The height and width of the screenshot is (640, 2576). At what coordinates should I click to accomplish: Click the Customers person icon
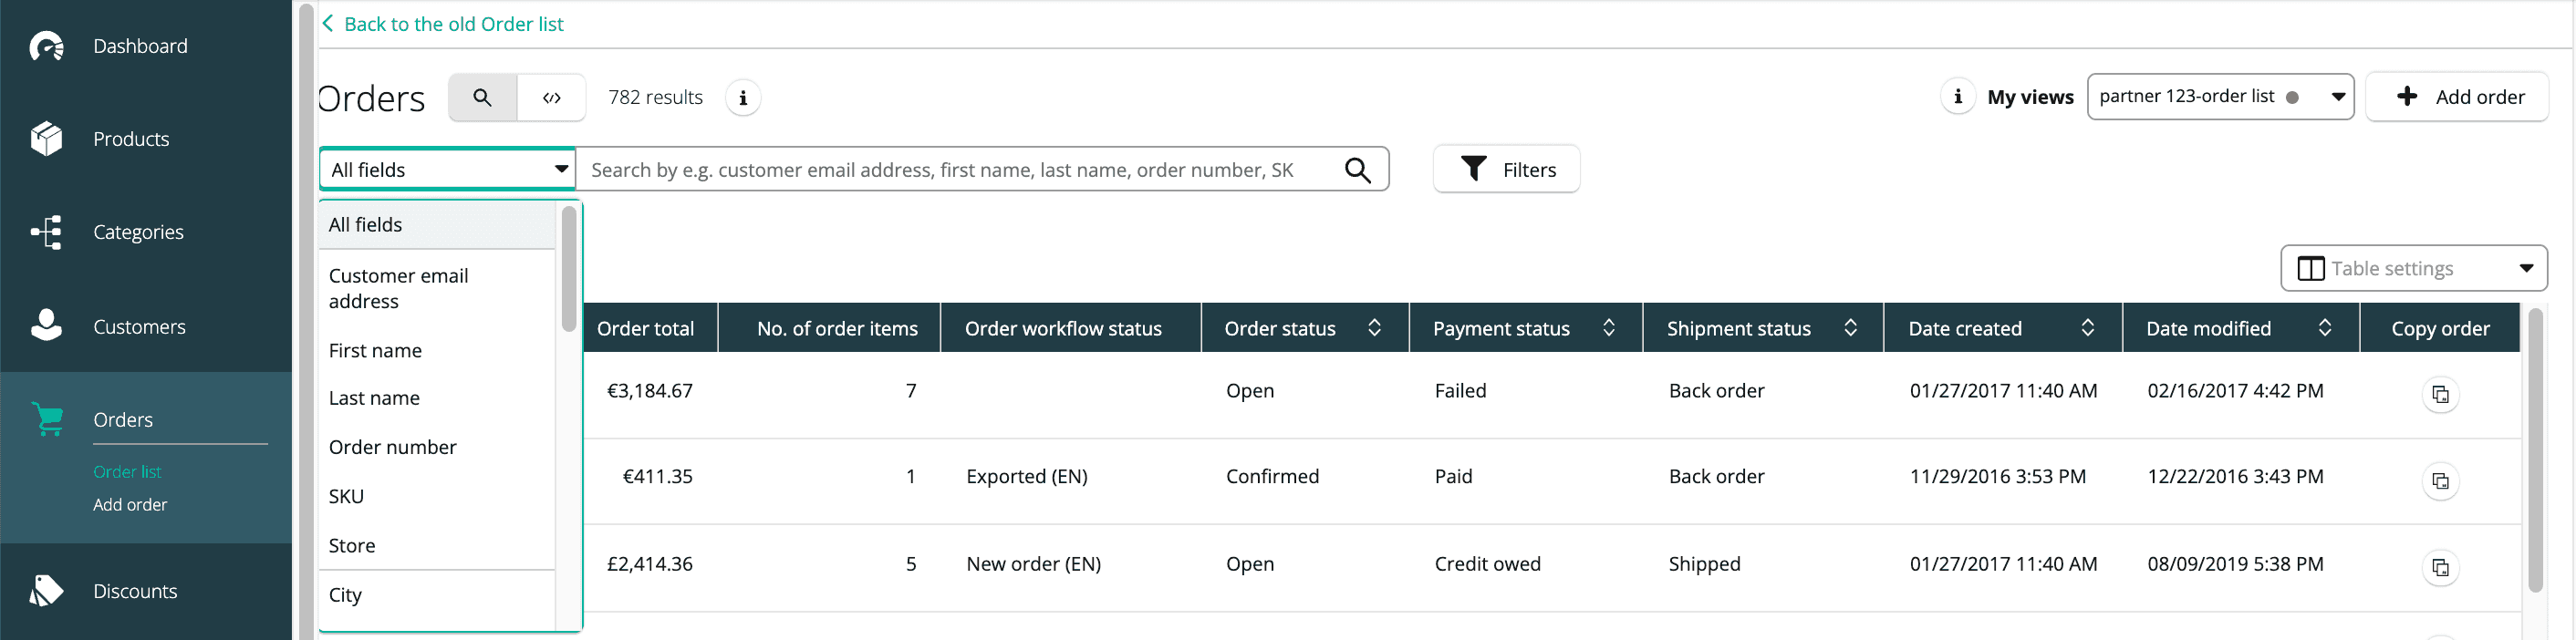pos(46,326)
